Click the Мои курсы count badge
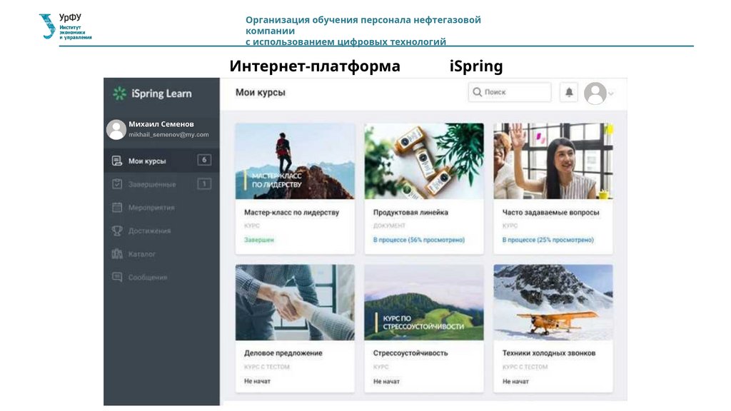731x411 pixels. click(204, 160)
